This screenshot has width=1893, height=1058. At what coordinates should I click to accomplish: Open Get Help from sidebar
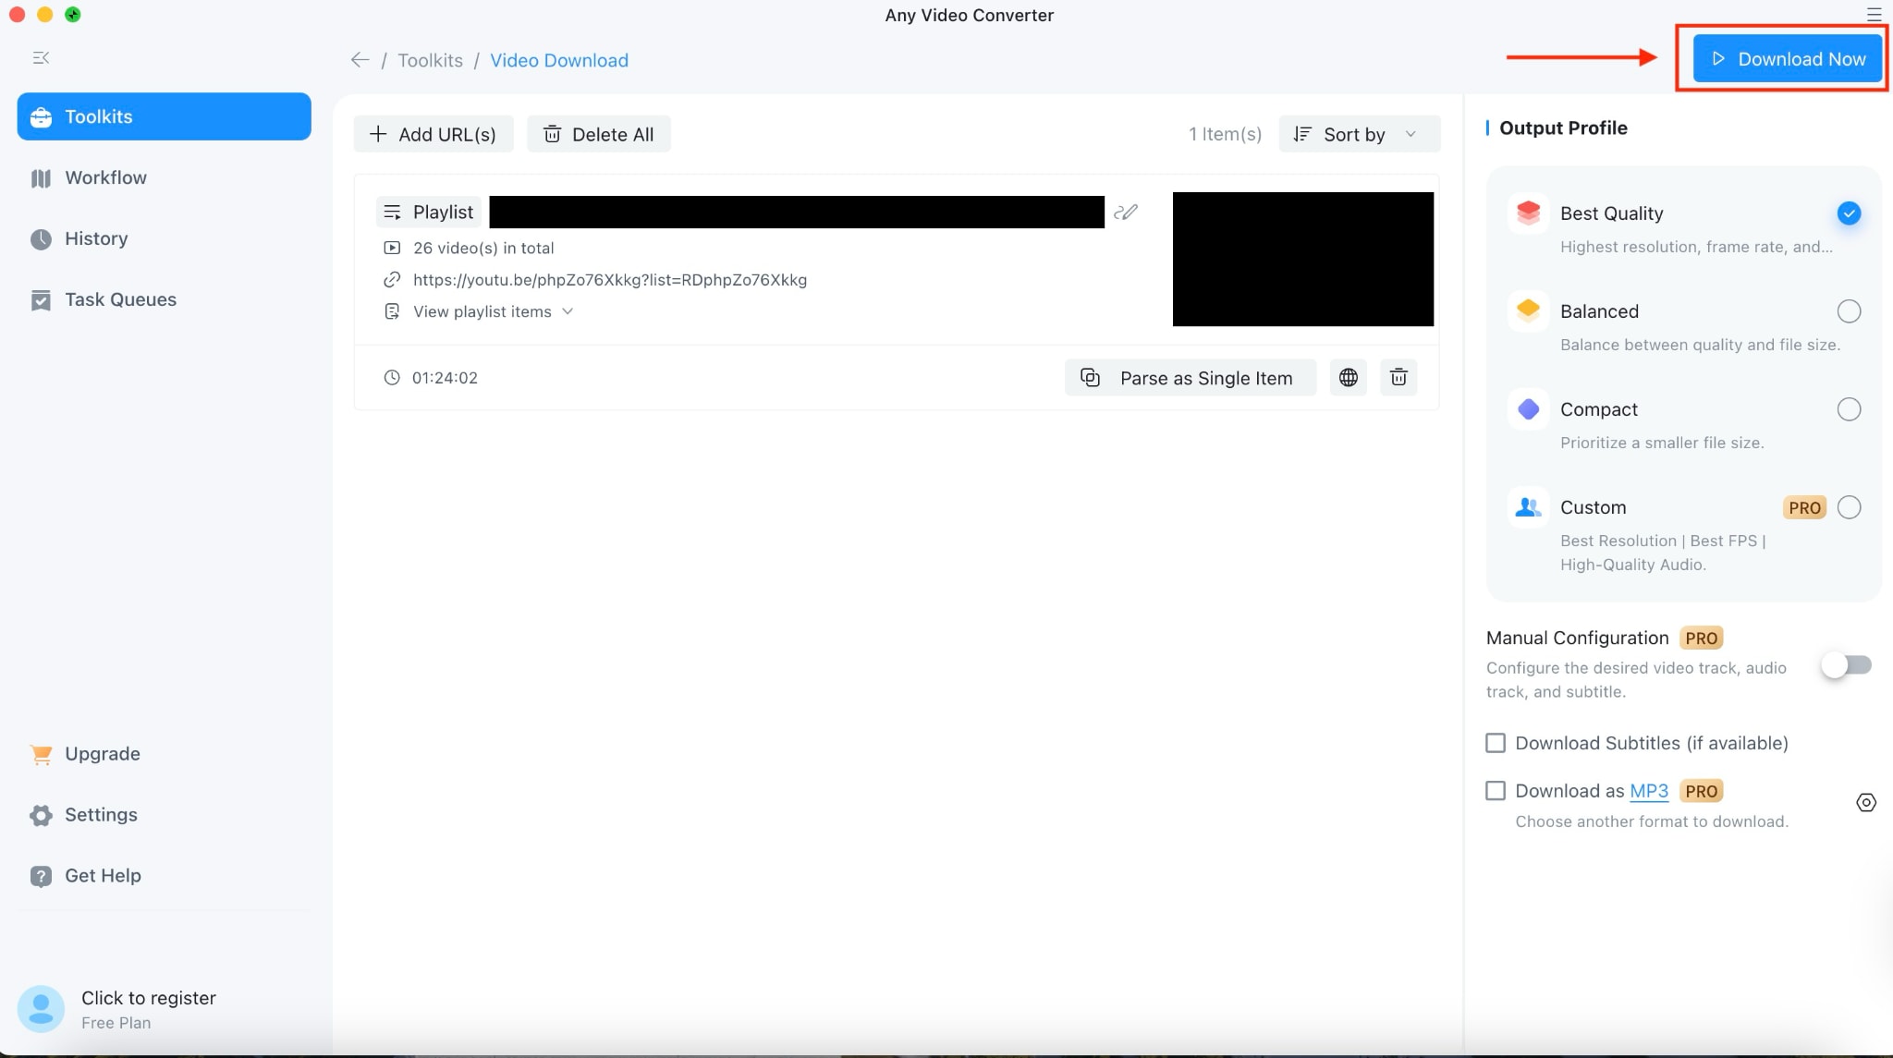click(x=164, y=876)
